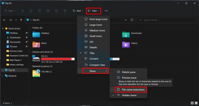Click the pin icon next to Pictures in sidebar
This screenshot has height=106, width=199.
pos(26,47)
